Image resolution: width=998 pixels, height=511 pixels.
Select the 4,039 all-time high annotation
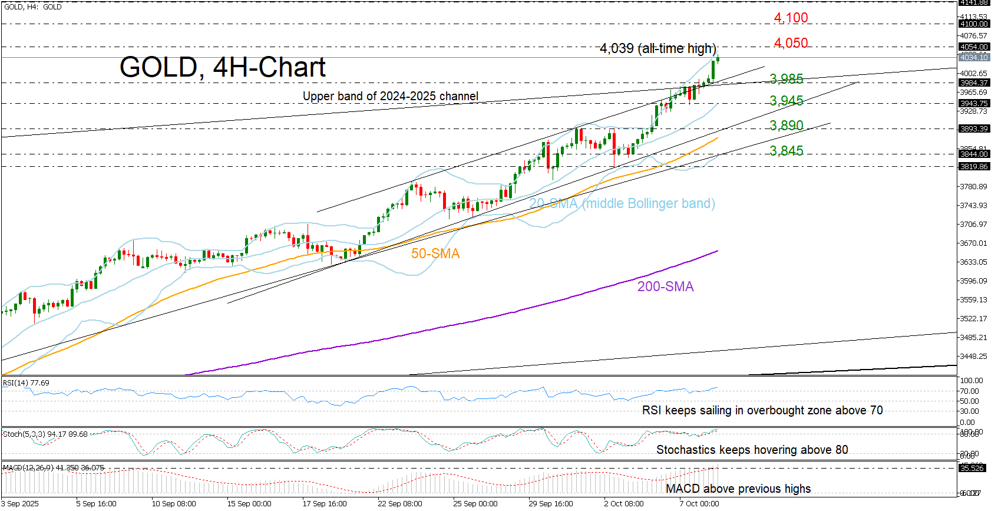[657, 48]
